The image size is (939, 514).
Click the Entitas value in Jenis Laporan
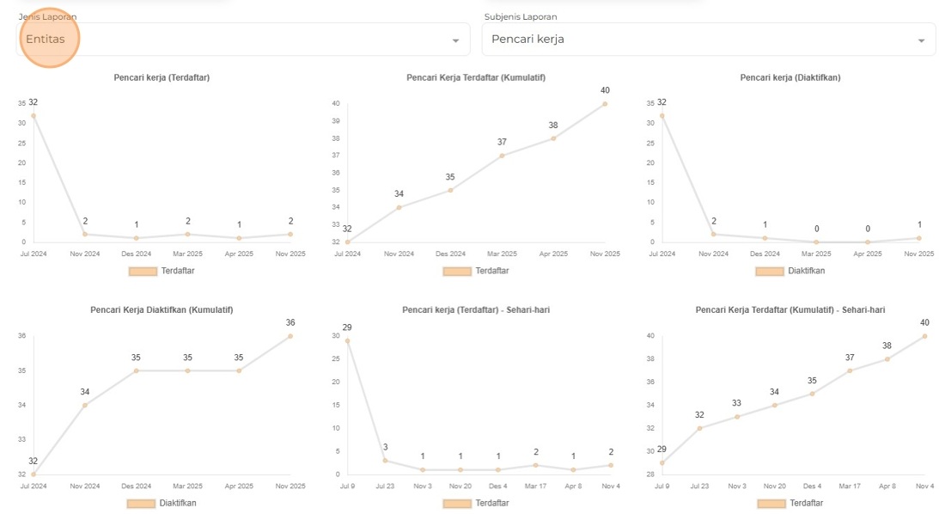pyautogui.click(x=46, y=40)
